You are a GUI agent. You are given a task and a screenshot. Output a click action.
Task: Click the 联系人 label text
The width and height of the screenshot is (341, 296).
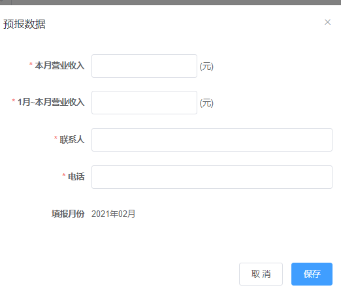[x=72, y=139]
